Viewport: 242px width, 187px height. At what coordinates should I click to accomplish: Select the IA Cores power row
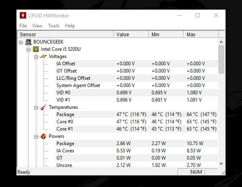(x=137, y=151)
